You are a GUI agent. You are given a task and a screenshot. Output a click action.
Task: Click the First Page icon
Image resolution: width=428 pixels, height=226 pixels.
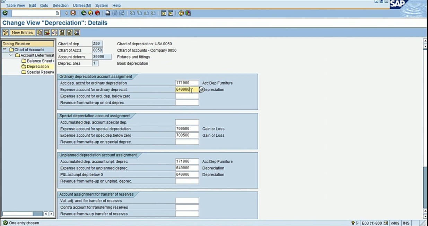[132, 13]
